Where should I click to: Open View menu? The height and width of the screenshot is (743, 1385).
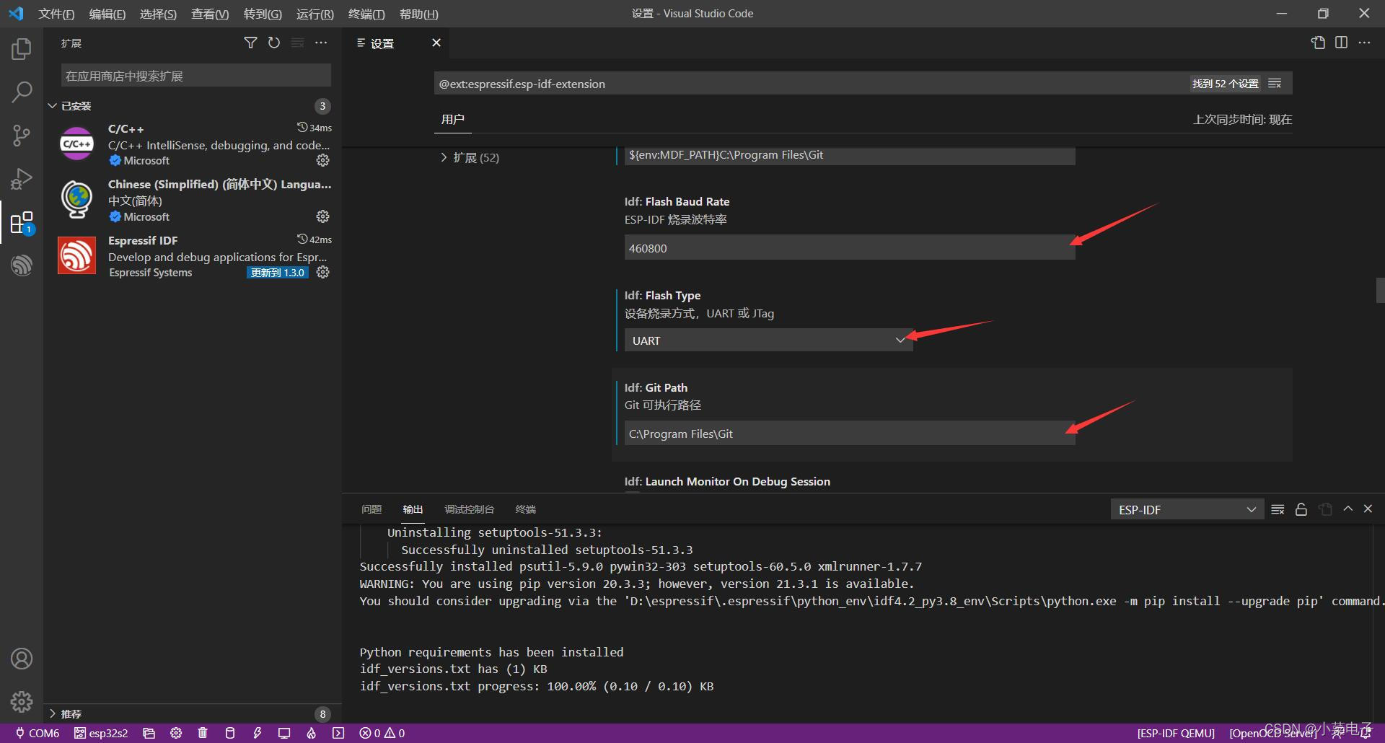210,14
